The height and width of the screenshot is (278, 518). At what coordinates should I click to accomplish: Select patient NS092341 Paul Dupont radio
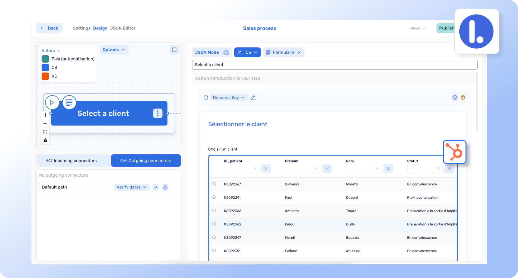click(214, 197)
